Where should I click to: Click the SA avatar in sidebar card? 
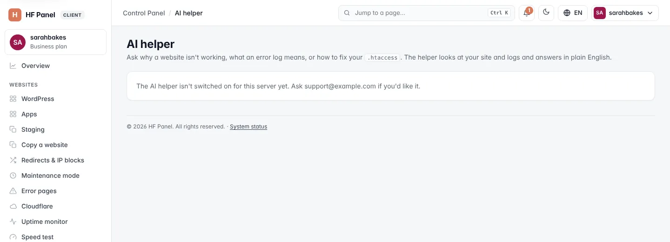click(18, 42)
